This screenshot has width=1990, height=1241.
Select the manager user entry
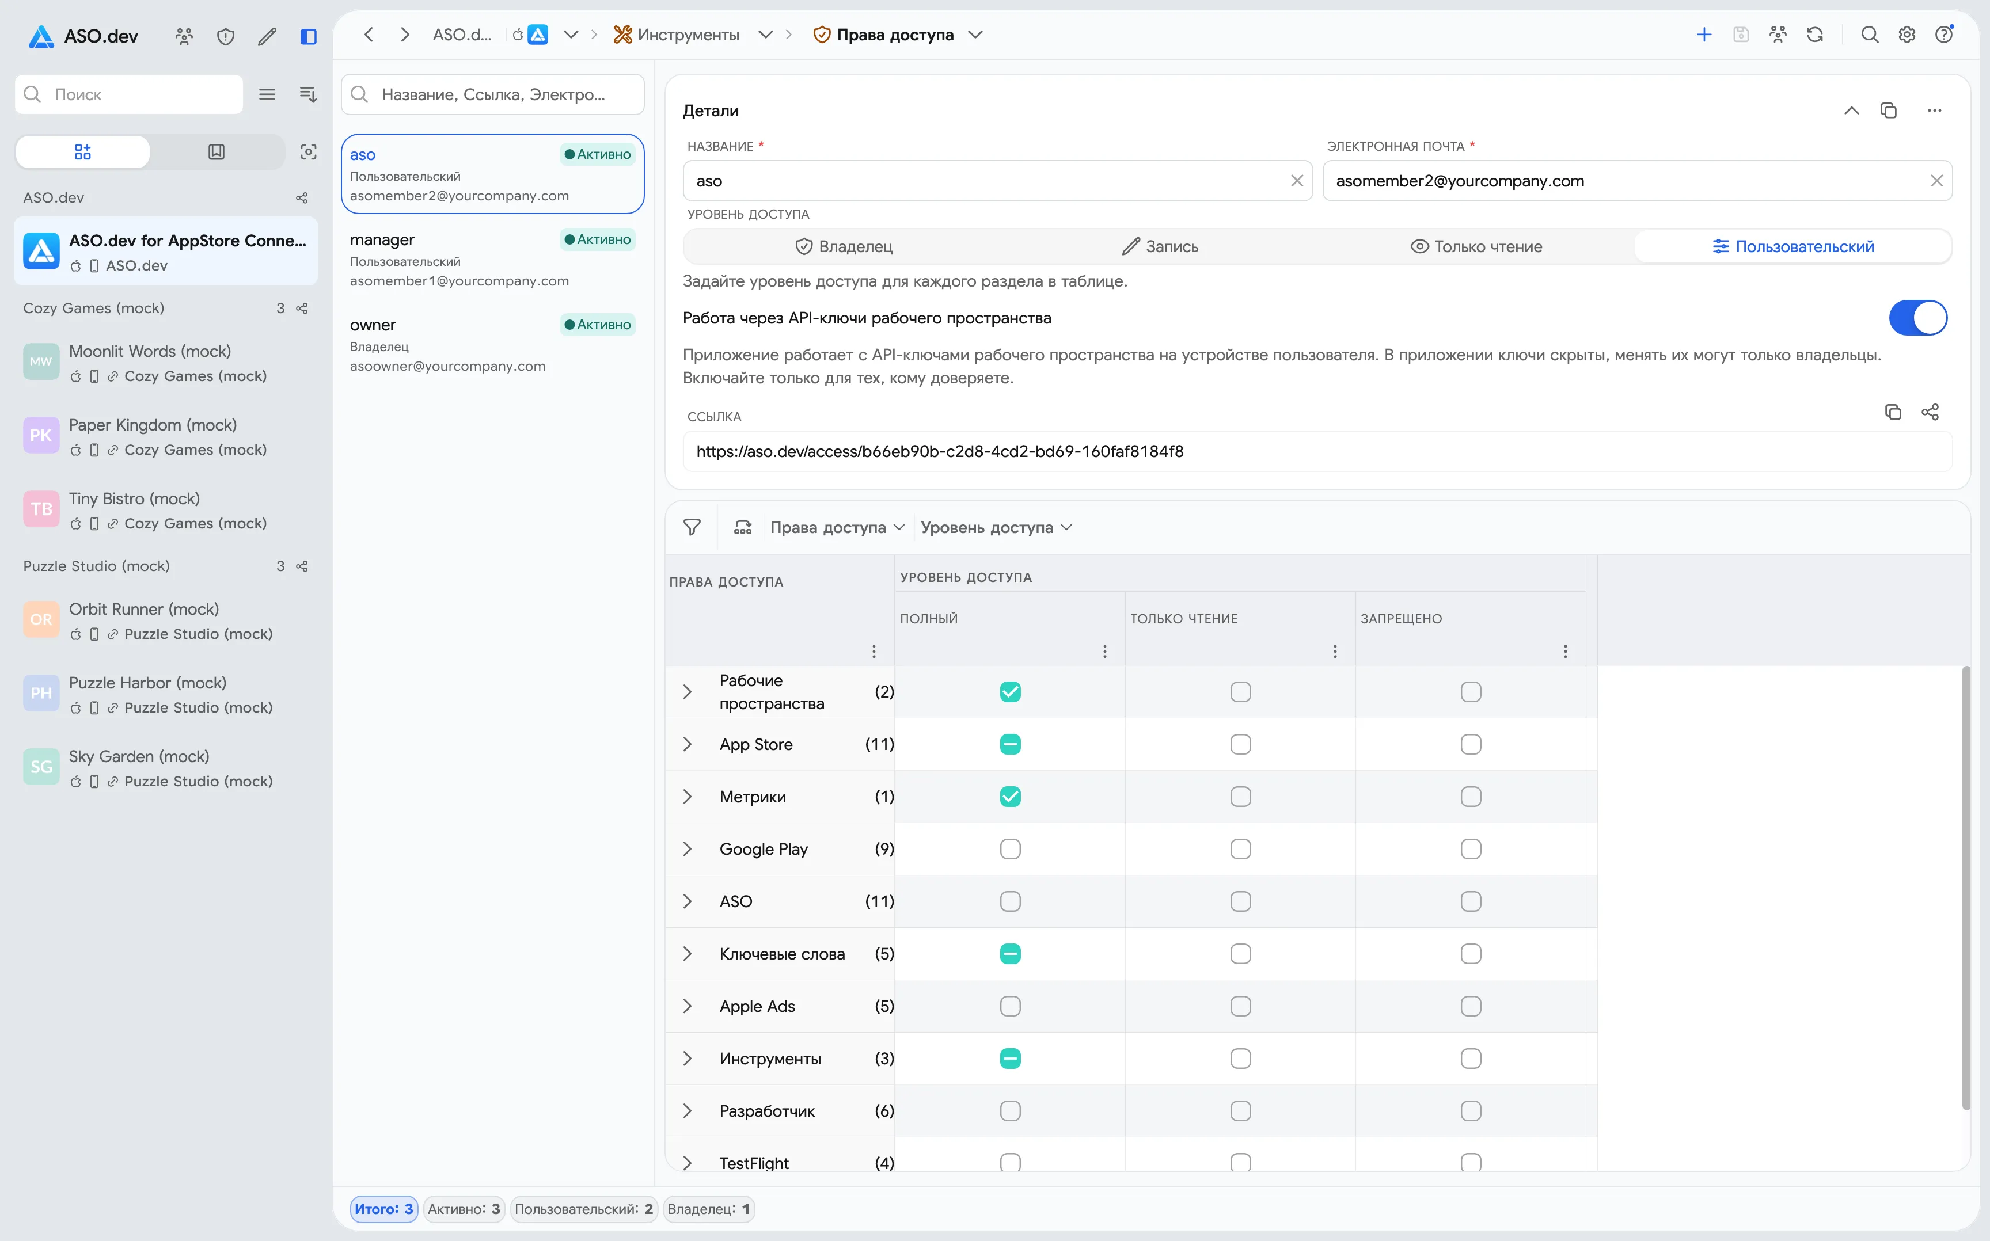click(492, 260)
